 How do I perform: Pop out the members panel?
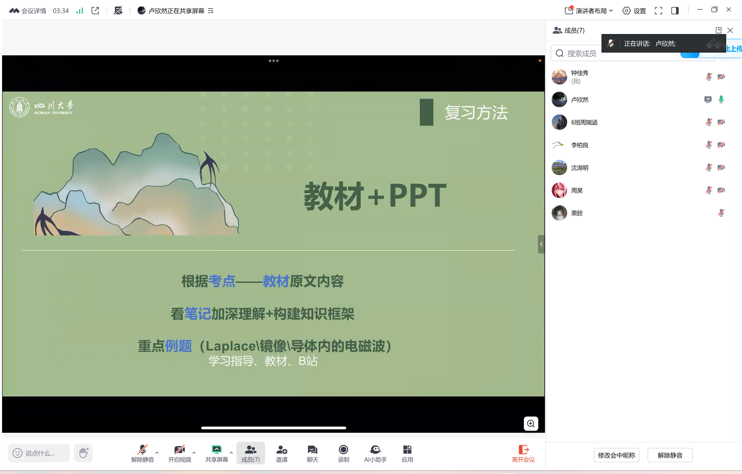click(718, 30)
